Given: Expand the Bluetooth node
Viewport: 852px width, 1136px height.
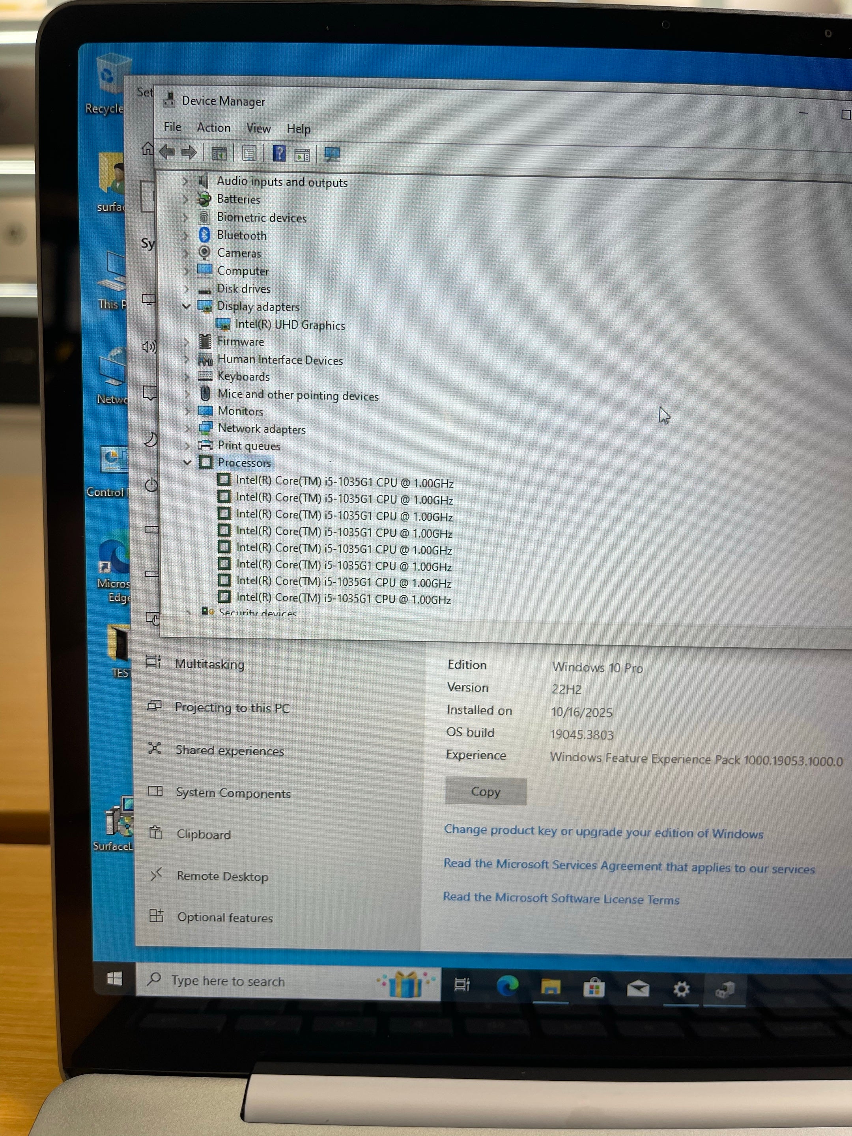Looking at the screenshot, I should tap(186, 235).
